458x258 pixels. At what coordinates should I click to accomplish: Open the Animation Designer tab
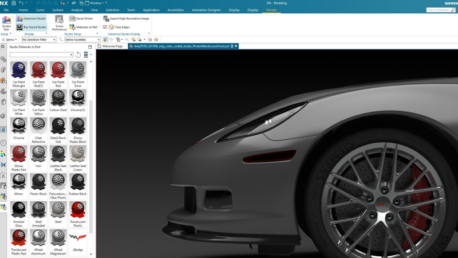click(206, 10)
